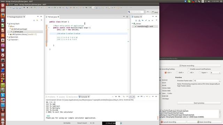Viewport: 223px width, 125px height.
Task: Collapse Driver class in Outline
Action: 132,24
